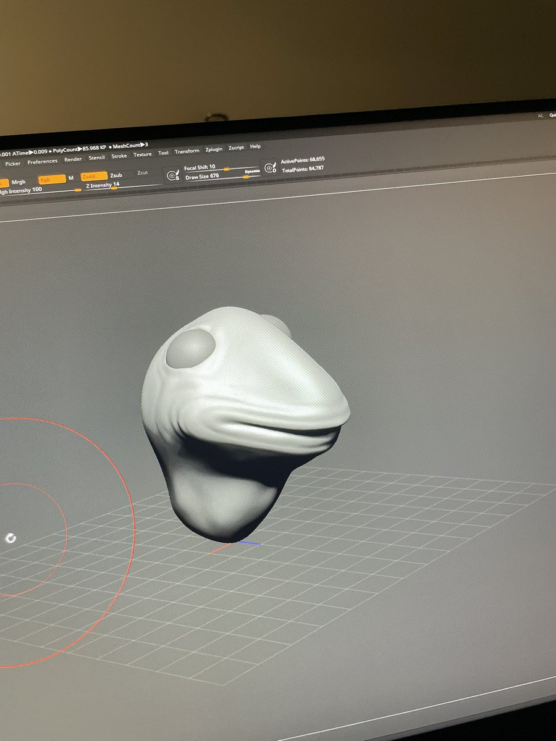Click the brush D icon near ActivePoints
This screenshot has width=556, height=741.
(269, 168)
